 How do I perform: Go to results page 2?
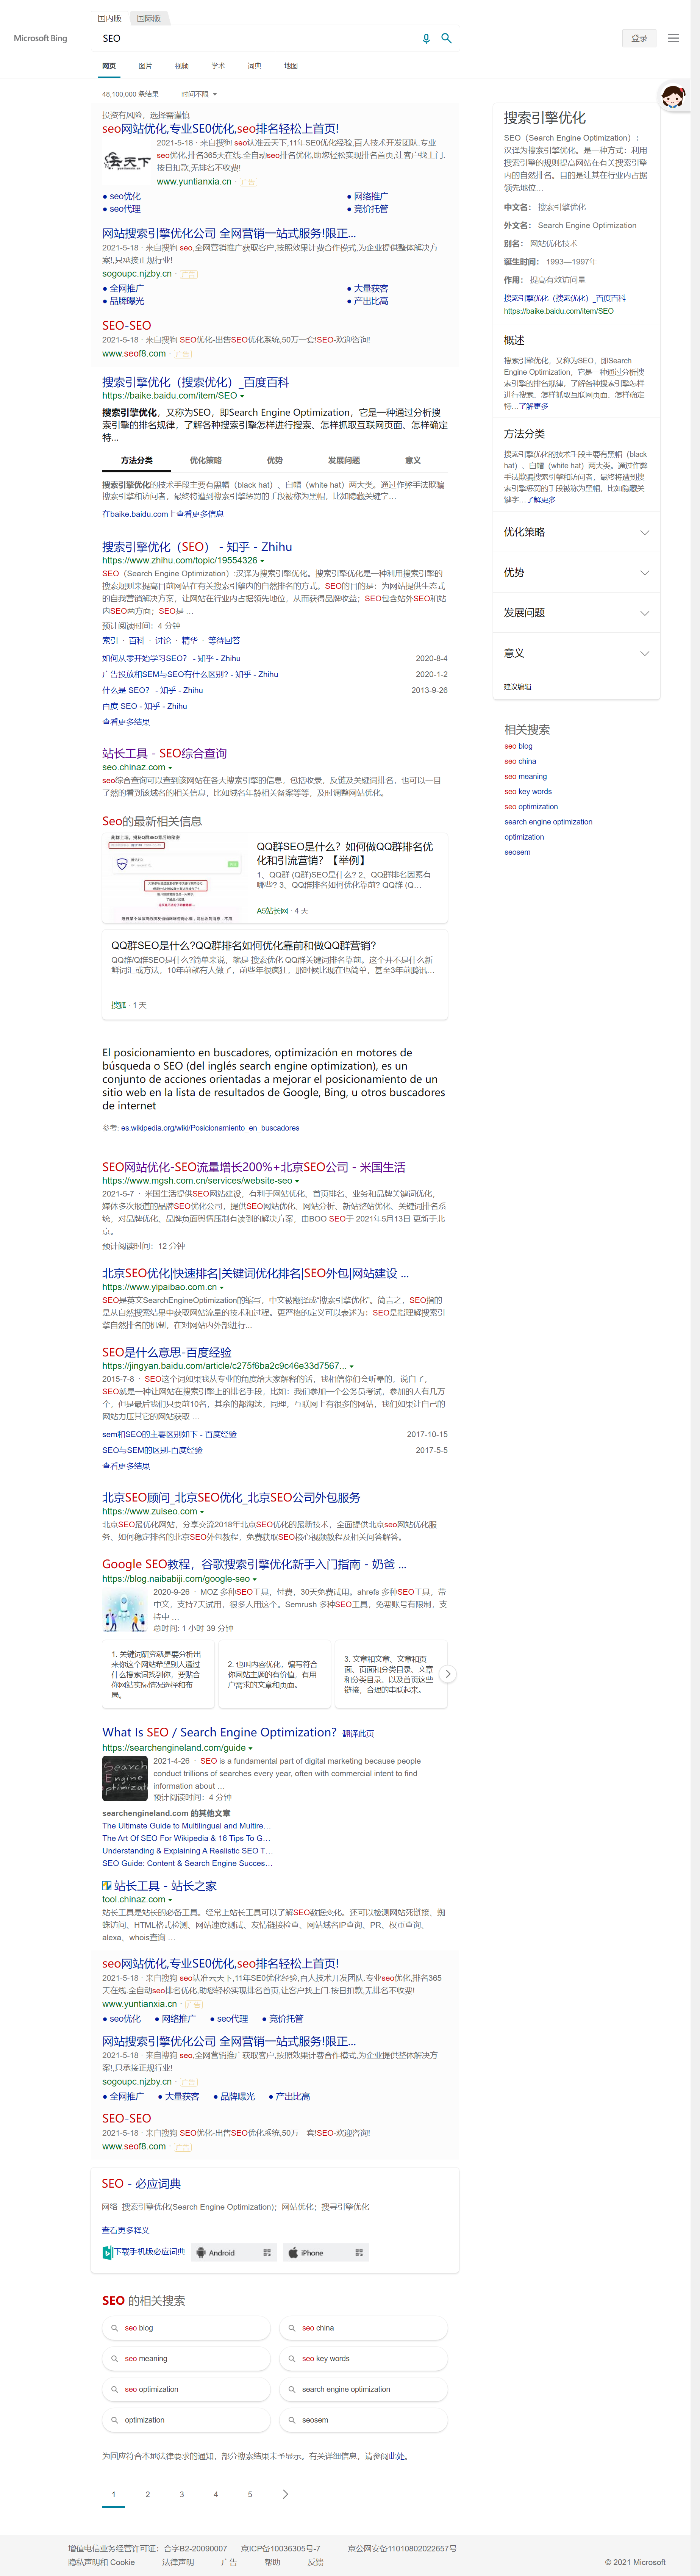(148, 2494)
